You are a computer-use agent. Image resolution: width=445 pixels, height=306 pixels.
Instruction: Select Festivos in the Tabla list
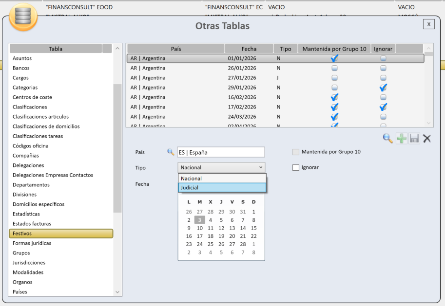[61, 234]
